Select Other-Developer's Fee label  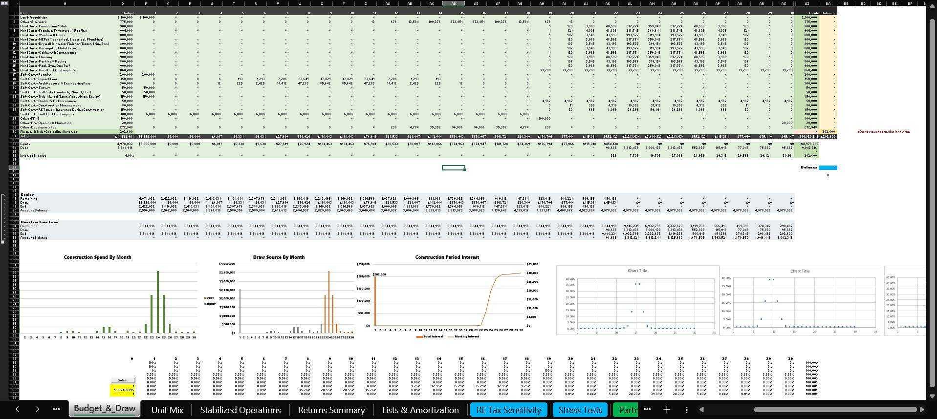pyautogui.click(x=39, y=127)
